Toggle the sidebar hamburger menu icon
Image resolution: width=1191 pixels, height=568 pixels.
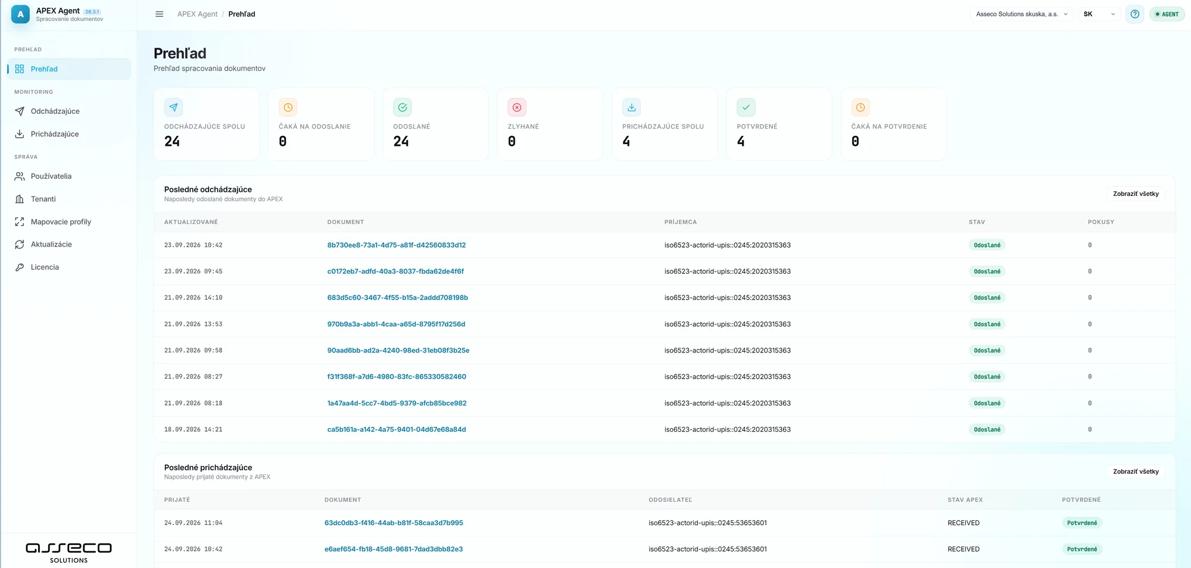pos(159,14)
